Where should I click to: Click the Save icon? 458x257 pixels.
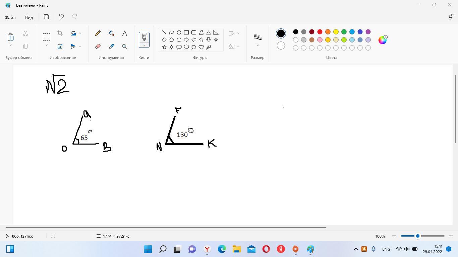(46, 17)
